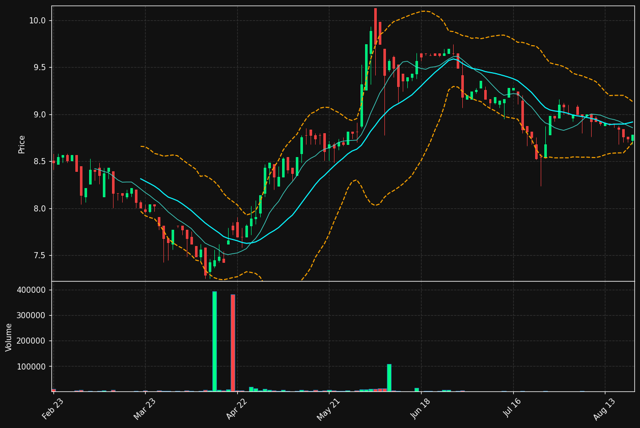Click the tall red volume bar
The height and width of the screenshot is (428, 640).
coord(233,343)
